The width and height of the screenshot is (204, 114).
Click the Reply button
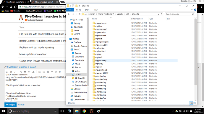tap(11, 105)
